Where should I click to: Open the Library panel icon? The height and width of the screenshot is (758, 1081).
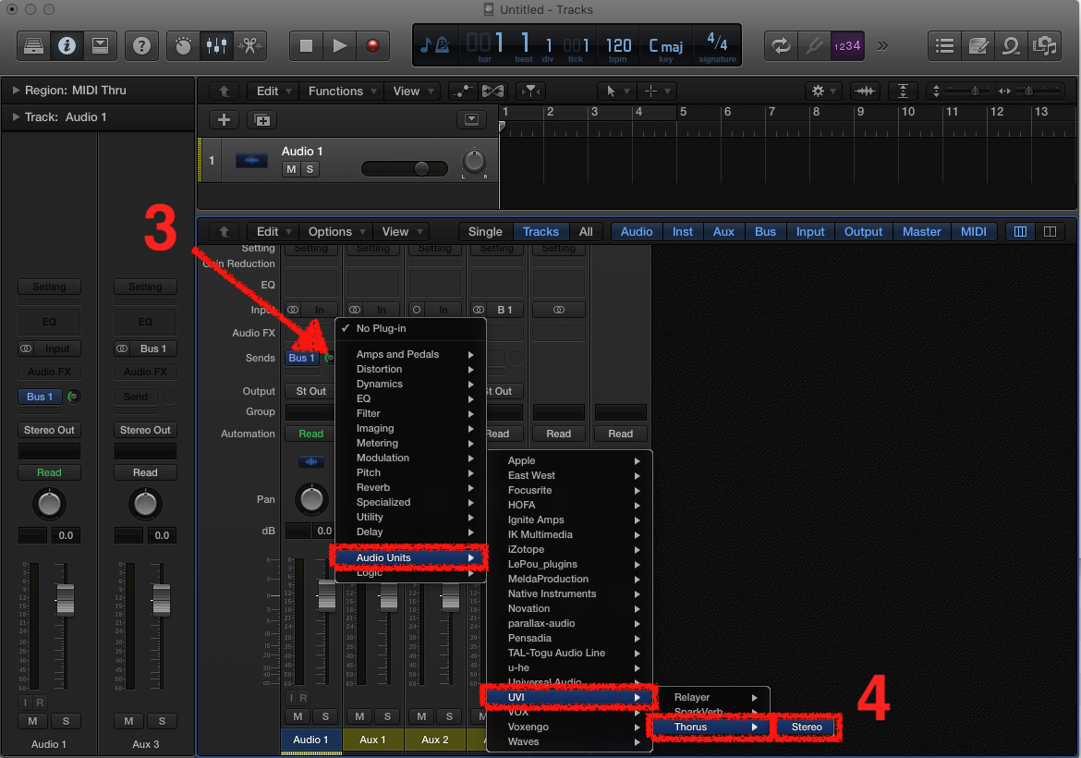coord(34,46)
